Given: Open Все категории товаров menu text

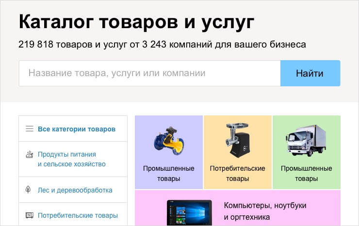Looking at the screenshot, I should pos(77,129).
